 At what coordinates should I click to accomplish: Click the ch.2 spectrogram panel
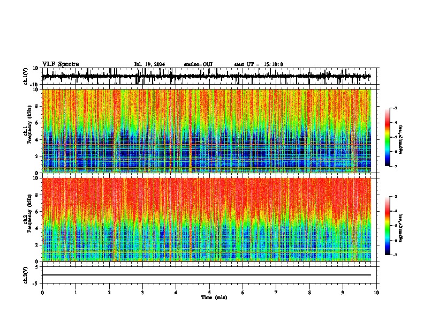[x=207, y=220]
